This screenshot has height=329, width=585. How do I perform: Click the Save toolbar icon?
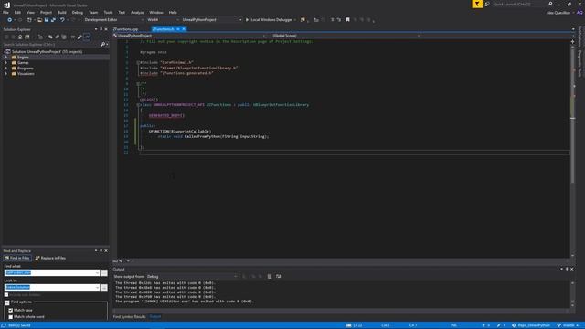(47, 20)
